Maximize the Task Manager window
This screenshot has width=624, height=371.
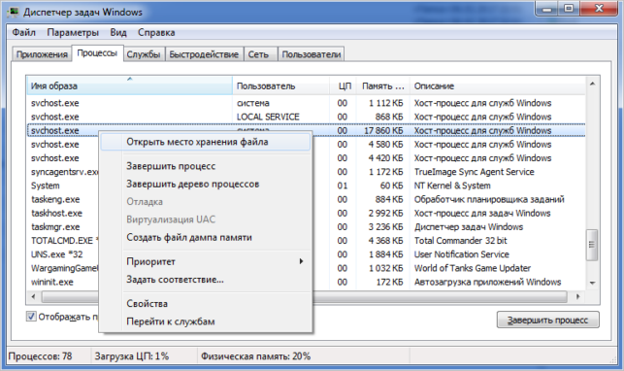569,9
